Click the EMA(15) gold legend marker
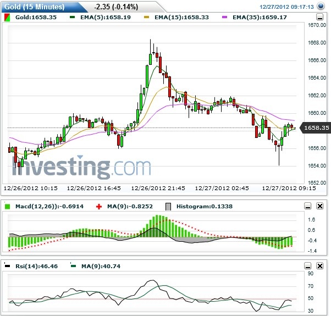This screenshot has width=331, height=316. [146, 17]
